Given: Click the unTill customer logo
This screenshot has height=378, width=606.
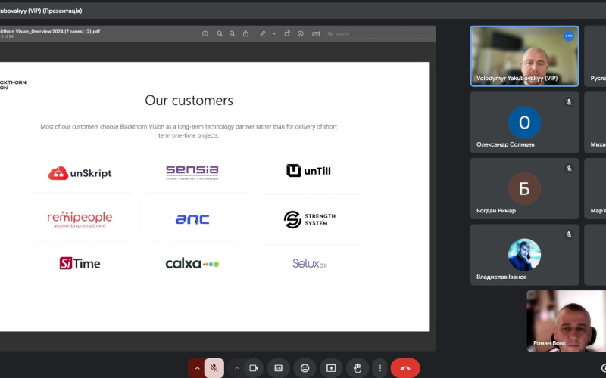Looking at the screenshot, I should pos(308,171).
